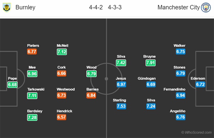Click Hendrick's 6.57 rating badge
214x138 pixels.
tap(62, 117)
